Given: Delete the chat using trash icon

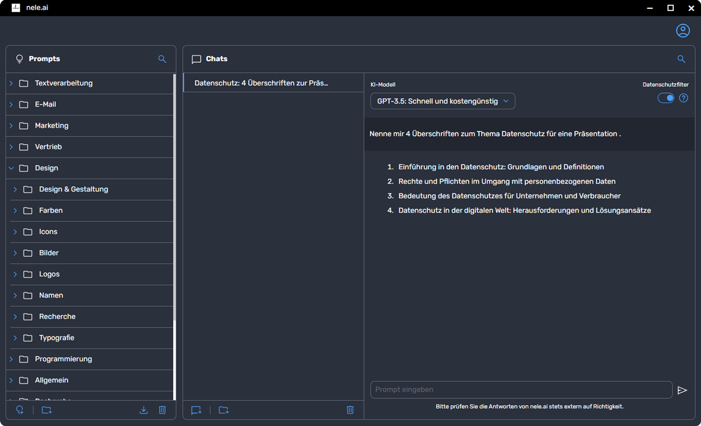Looking at the screenshot, I should [x=350, y=410].
